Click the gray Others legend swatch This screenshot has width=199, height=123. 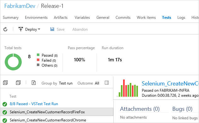(38, 65)
